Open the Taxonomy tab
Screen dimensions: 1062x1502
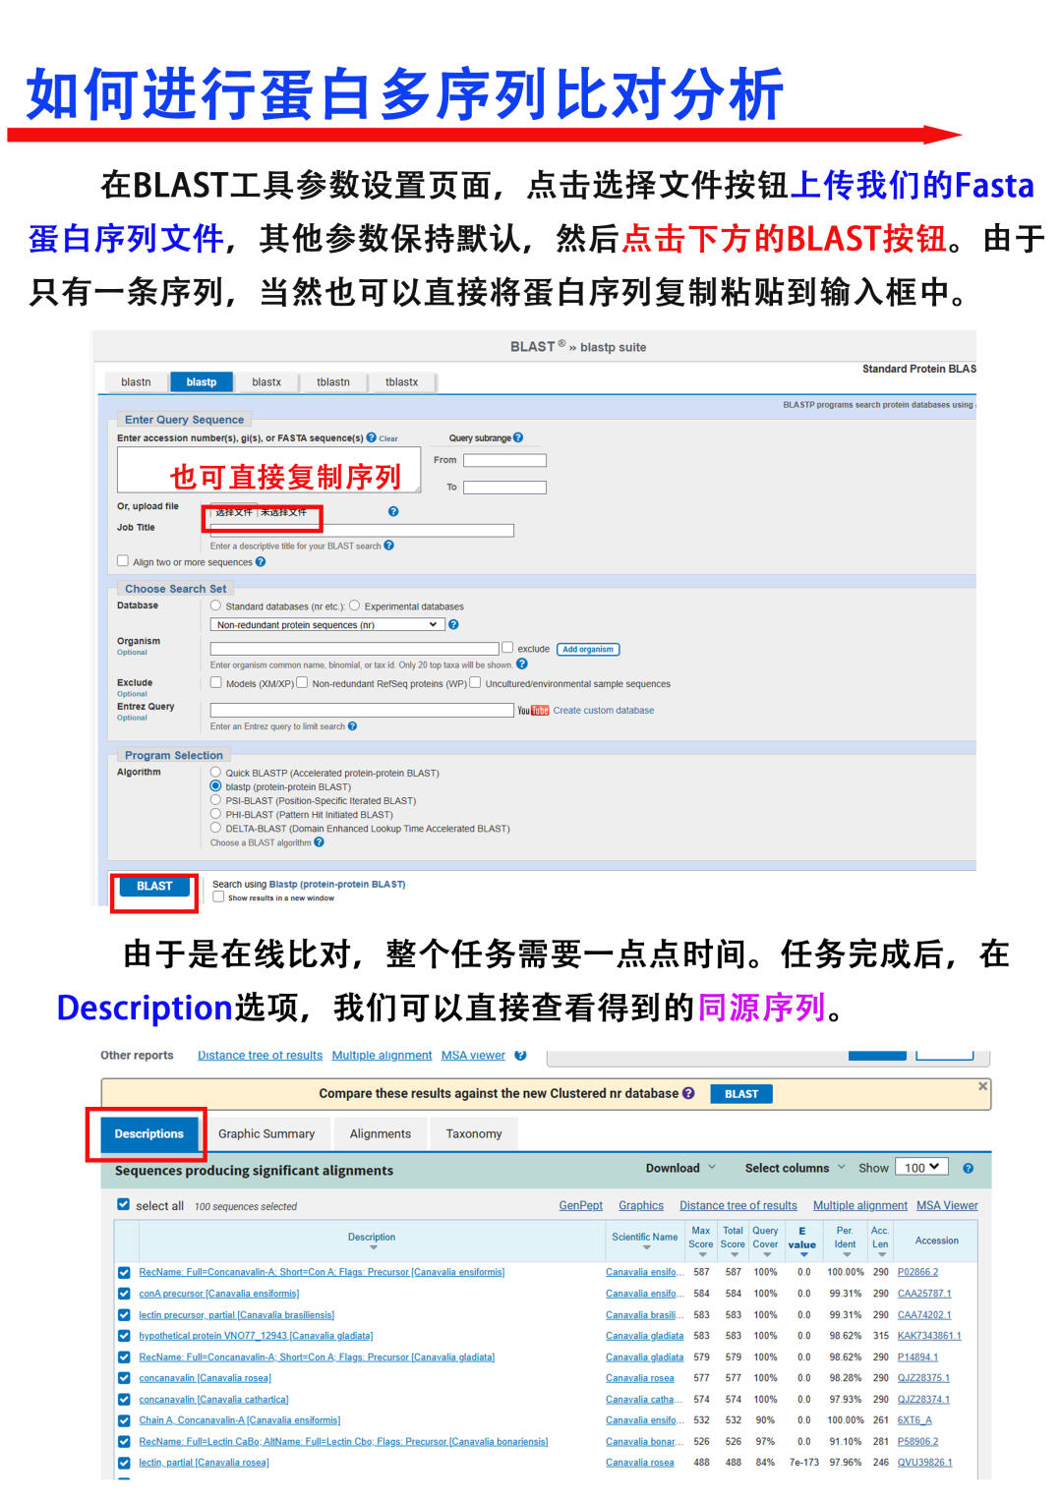(474, 1133)
